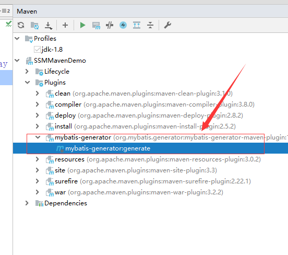Download sources and documentation icon
Viewport: 288px width, 255px height.
pos(49,26)
